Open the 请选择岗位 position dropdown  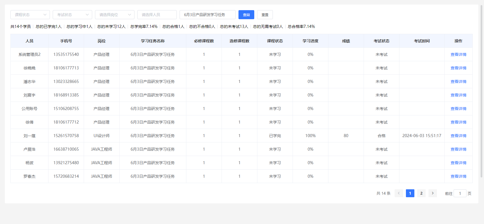115,15
